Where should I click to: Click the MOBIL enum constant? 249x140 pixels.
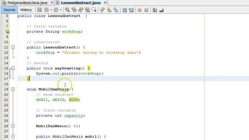tap(42, 100)
